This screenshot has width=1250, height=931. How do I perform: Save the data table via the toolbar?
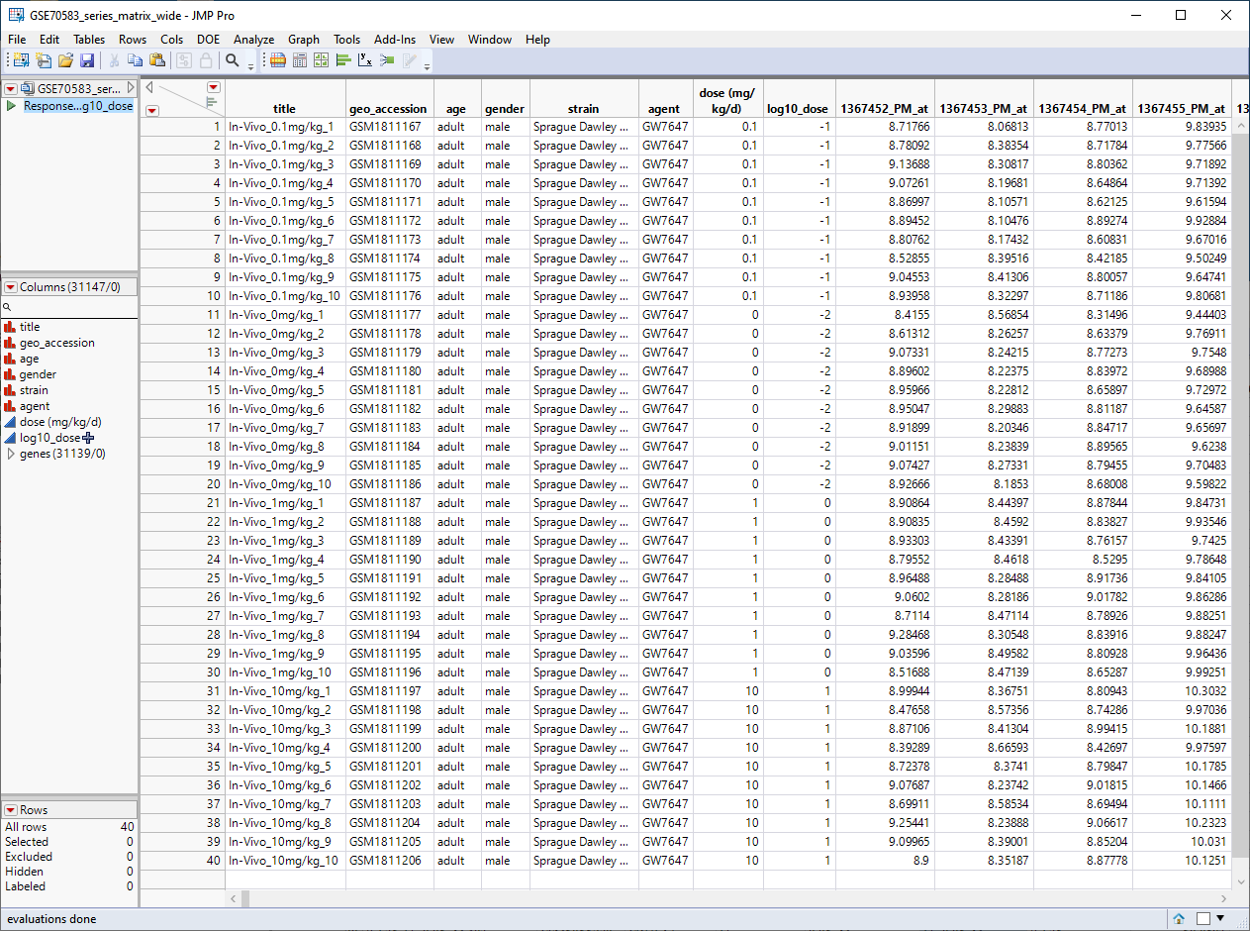pos(88,59)
